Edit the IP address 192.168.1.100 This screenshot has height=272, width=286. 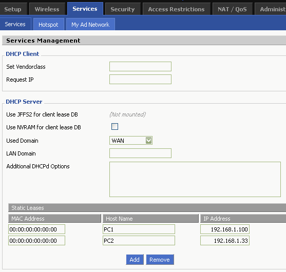click(225, 229)
